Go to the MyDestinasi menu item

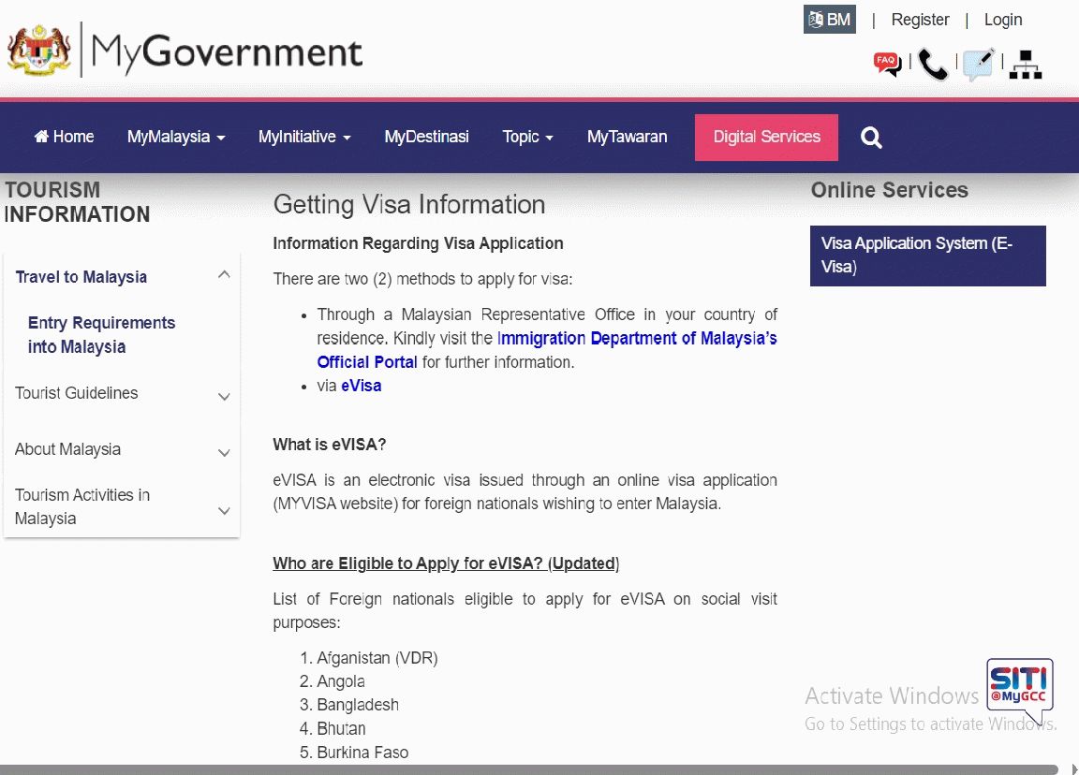(x=426, y=138)
